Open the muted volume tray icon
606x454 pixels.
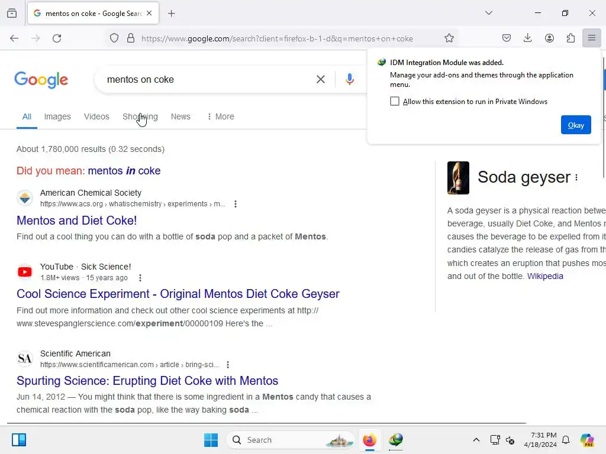(x=510, y=440)
